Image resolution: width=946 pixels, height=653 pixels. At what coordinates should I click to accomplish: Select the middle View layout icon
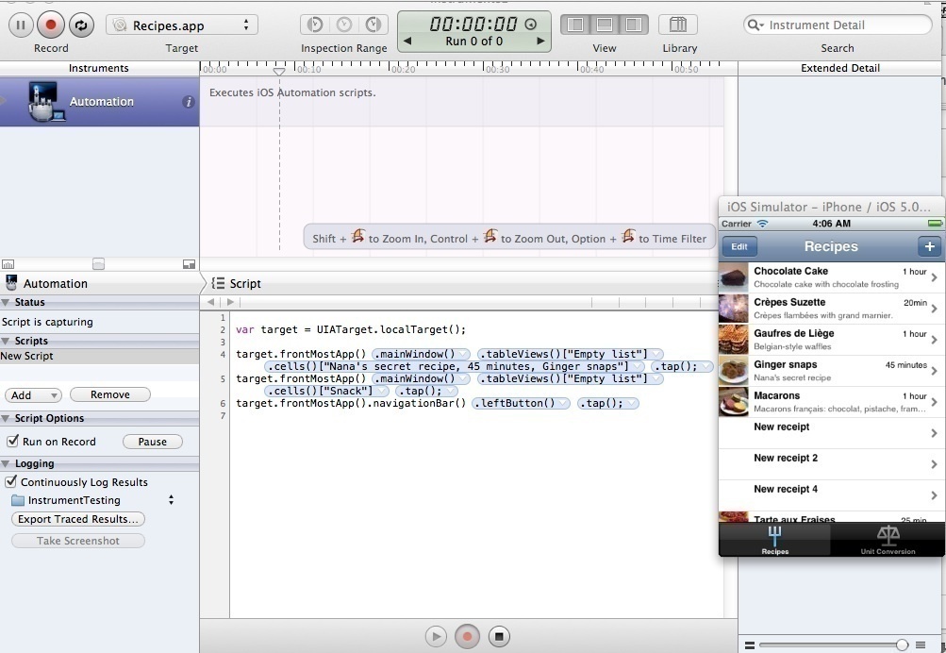tap(604, 25)
